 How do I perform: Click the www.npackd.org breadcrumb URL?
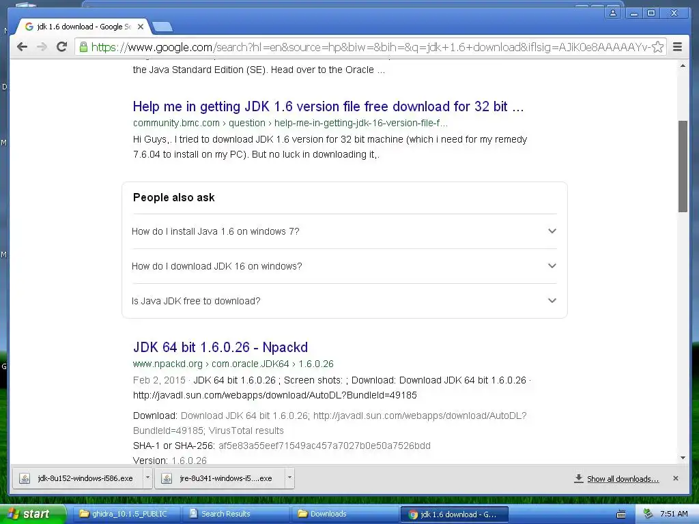coord(233,364)
